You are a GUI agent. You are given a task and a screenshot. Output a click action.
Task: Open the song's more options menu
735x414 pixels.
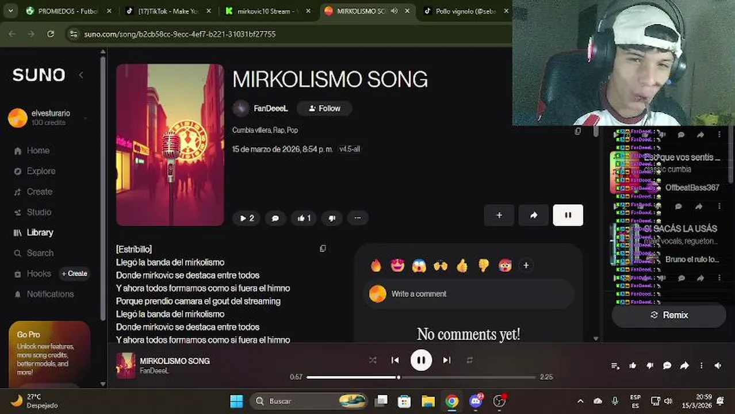pyautogui.click(x=358, y=218)
